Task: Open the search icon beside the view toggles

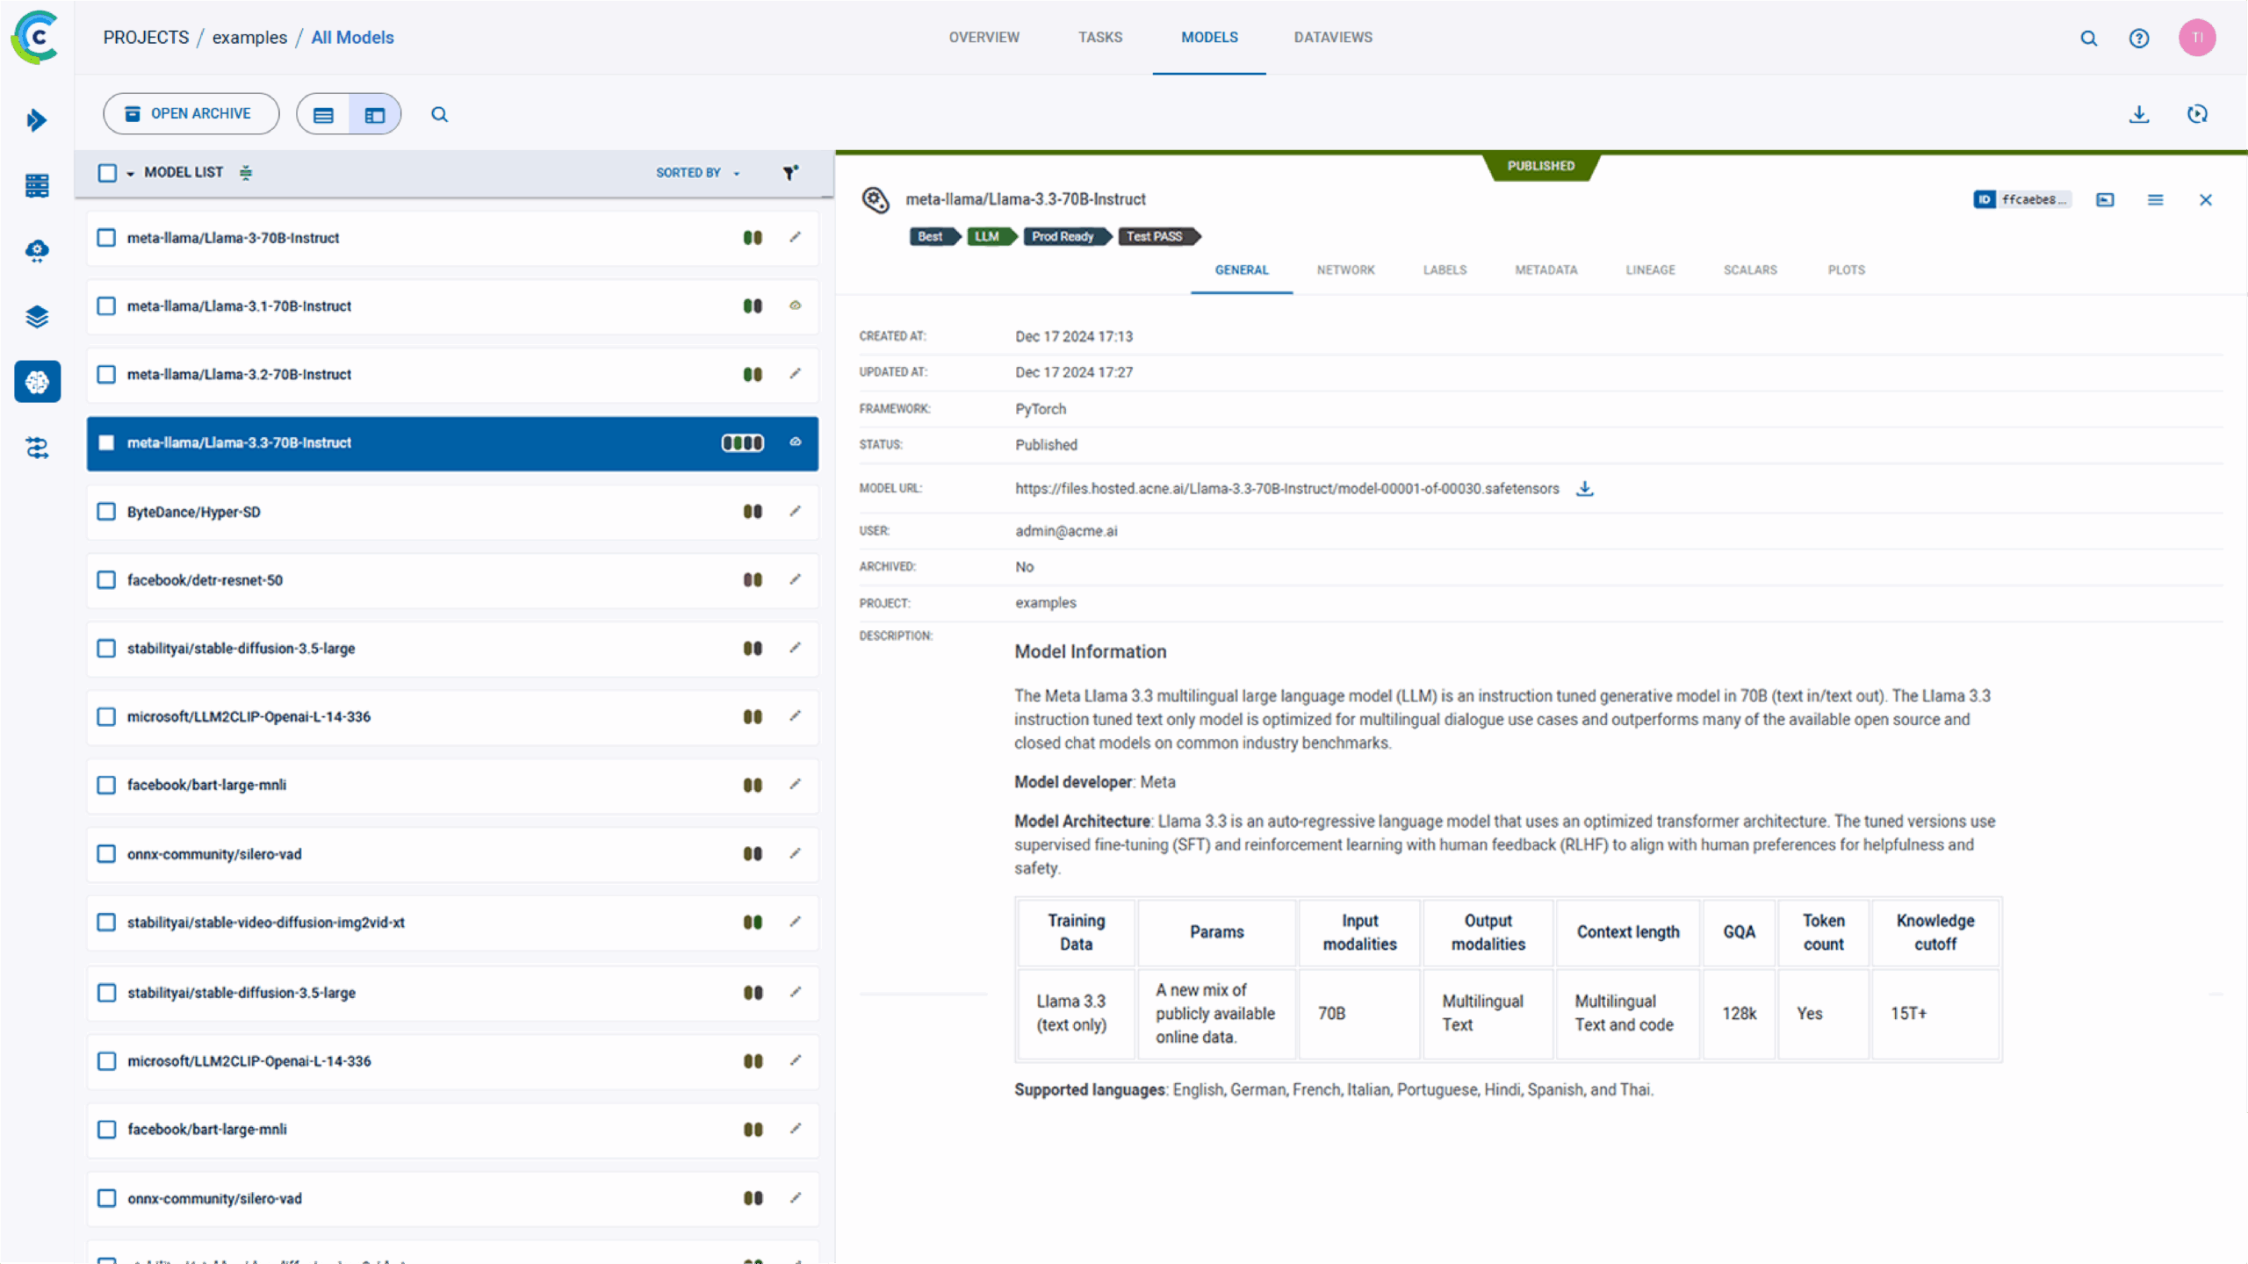Action: (439, 115)
